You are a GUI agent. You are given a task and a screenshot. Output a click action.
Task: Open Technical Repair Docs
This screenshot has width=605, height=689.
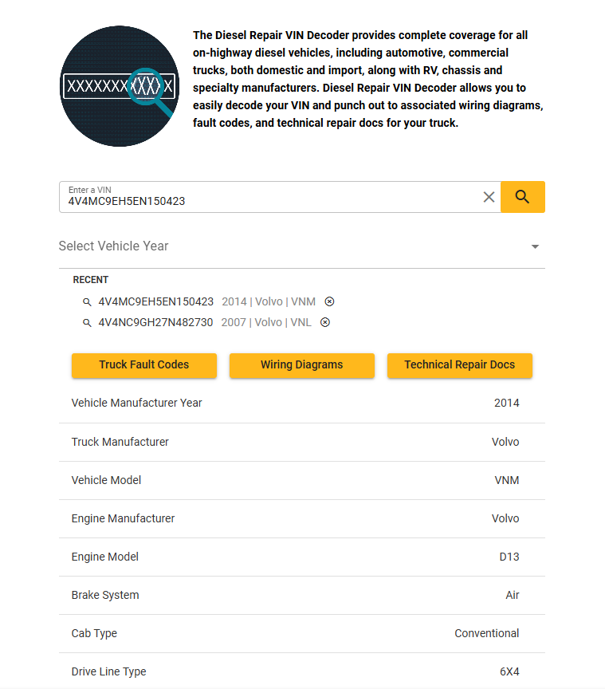coord(460,365)
